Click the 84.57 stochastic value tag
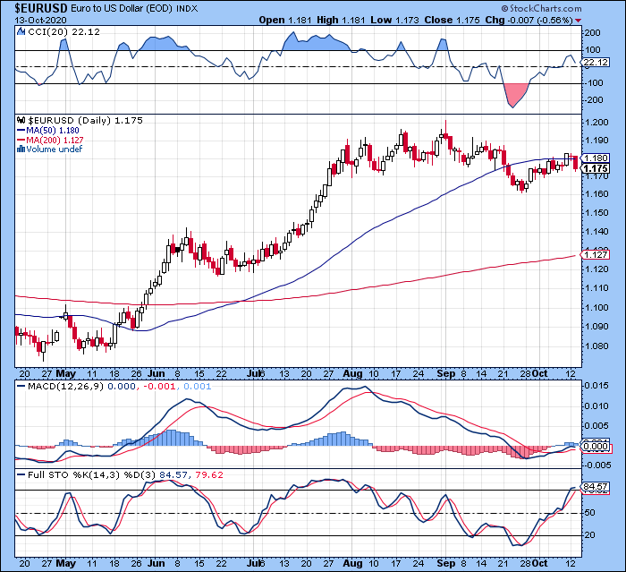 tap(596, 486)
